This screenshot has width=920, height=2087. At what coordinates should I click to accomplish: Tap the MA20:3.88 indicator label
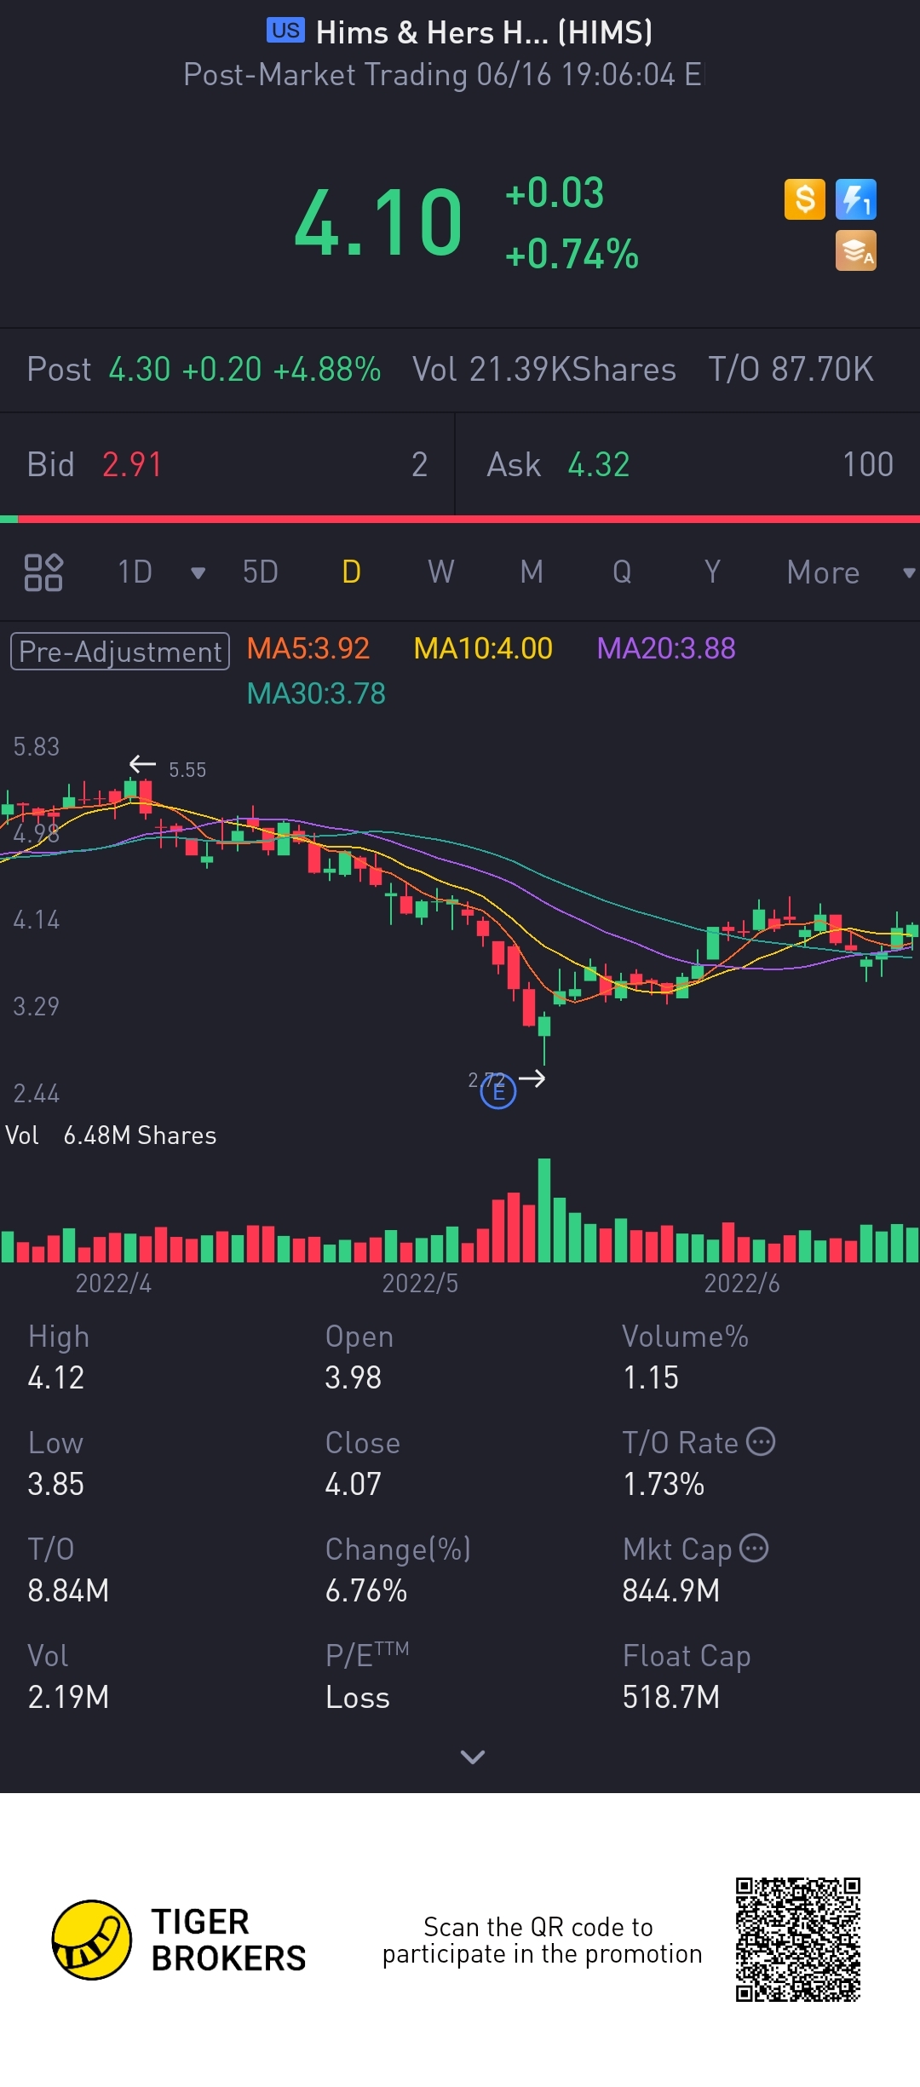(x=666, y=649)
